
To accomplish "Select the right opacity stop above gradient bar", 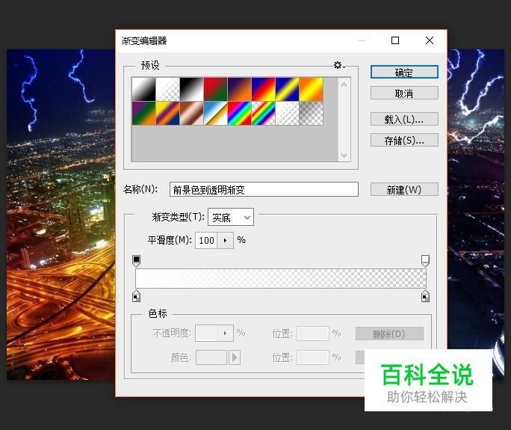I will point(425,261).
